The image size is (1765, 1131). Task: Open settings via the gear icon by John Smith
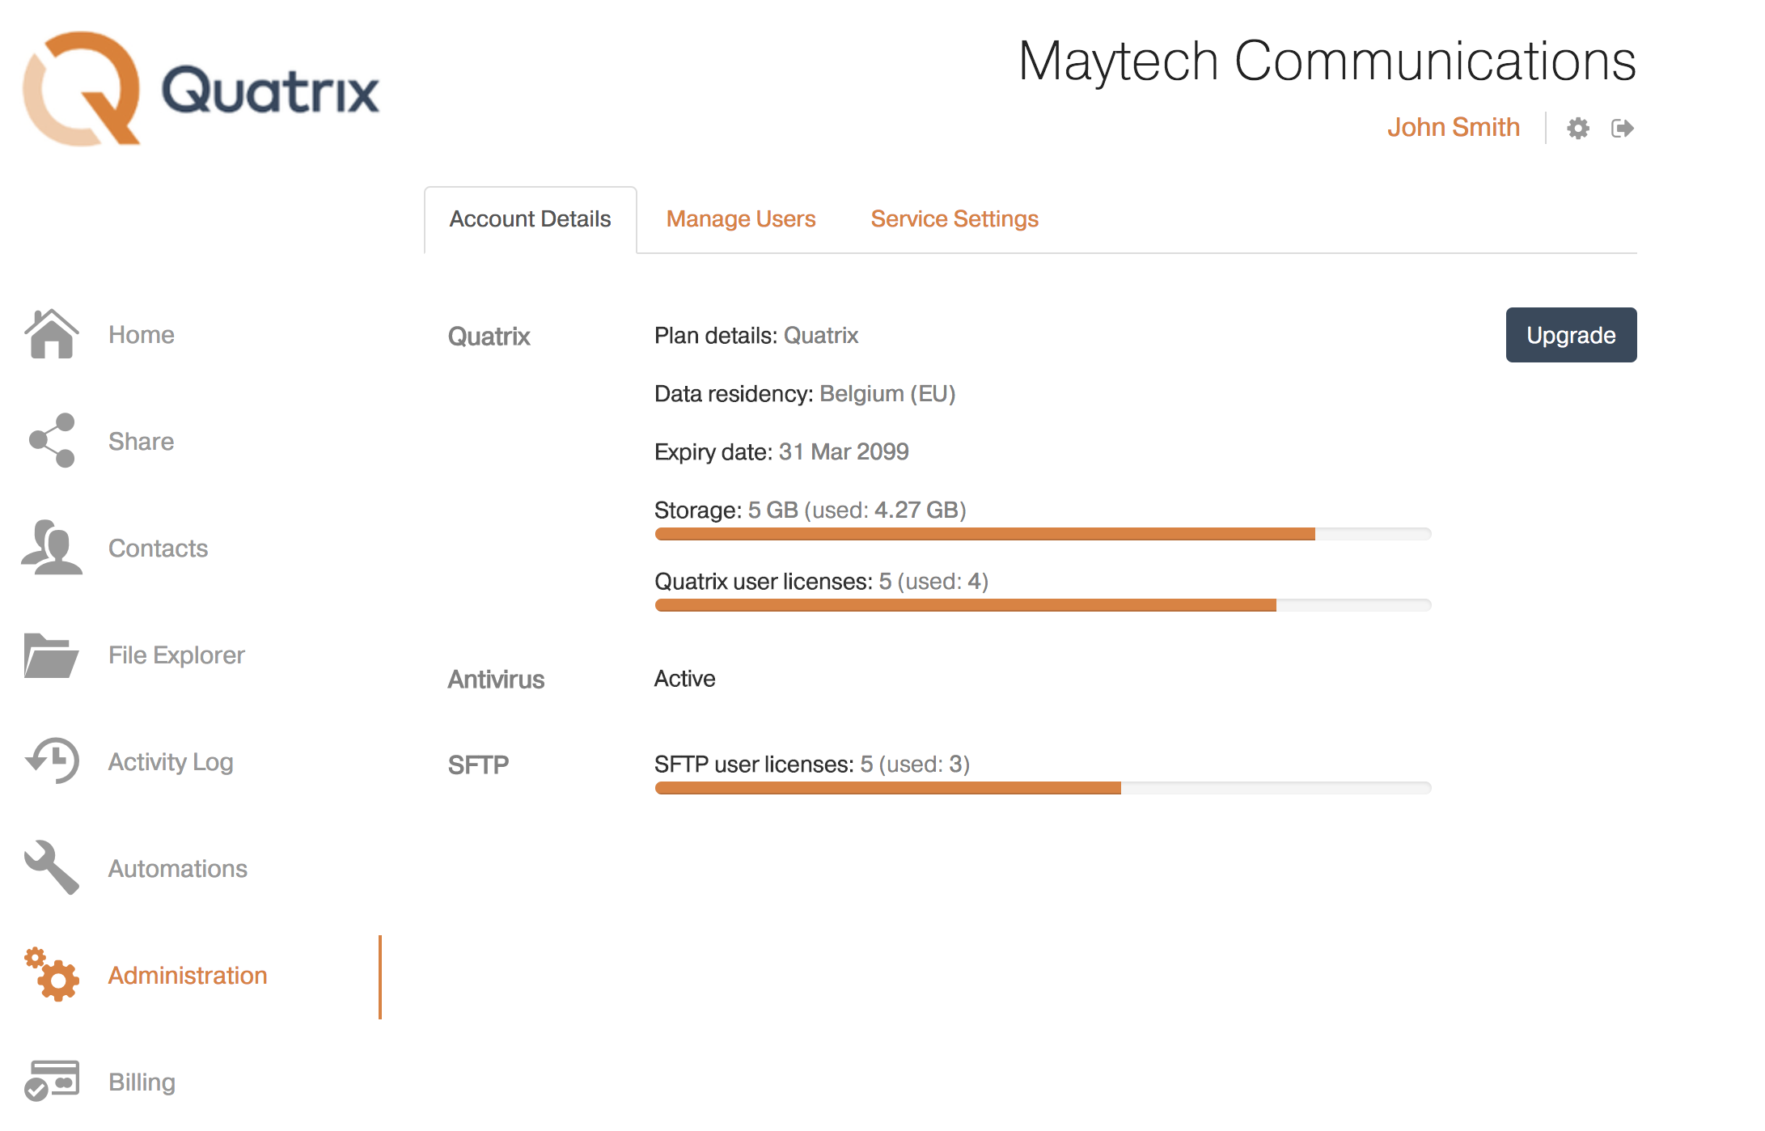coord(1577,128)
